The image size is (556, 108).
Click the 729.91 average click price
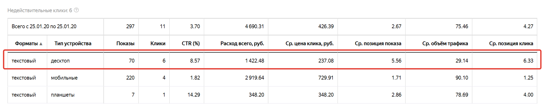point(326,78)
